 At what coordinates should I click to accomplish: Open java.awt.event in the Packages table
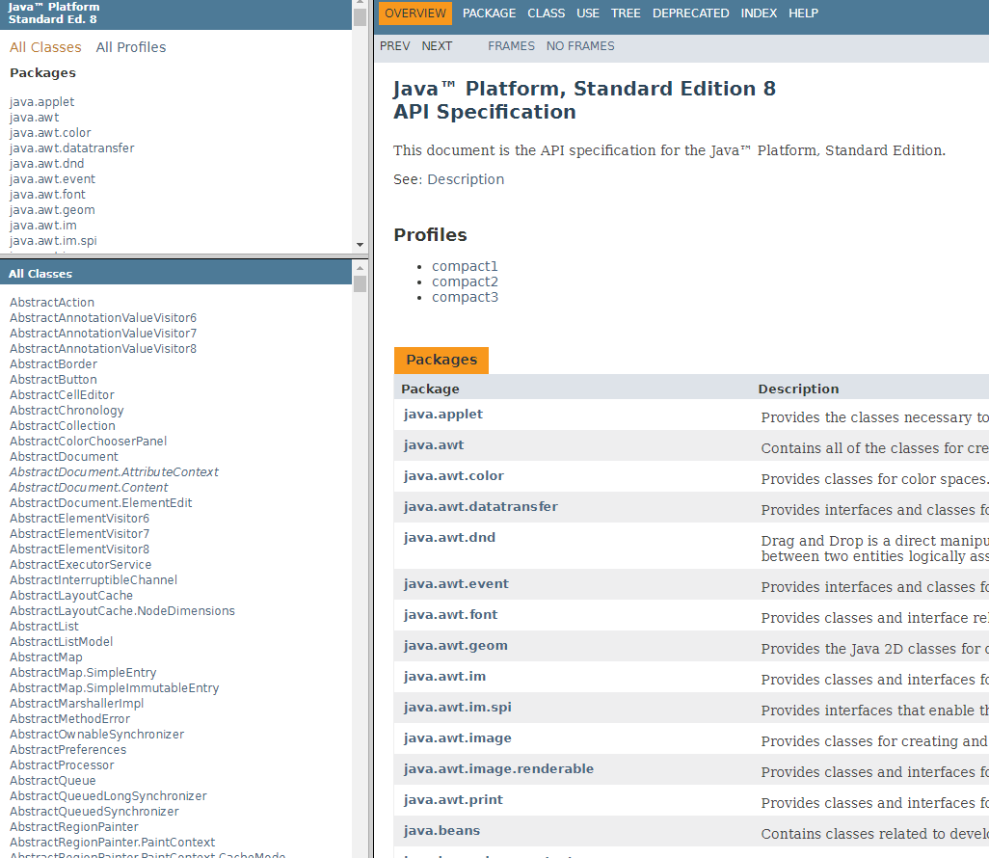[x=456, y=584]
